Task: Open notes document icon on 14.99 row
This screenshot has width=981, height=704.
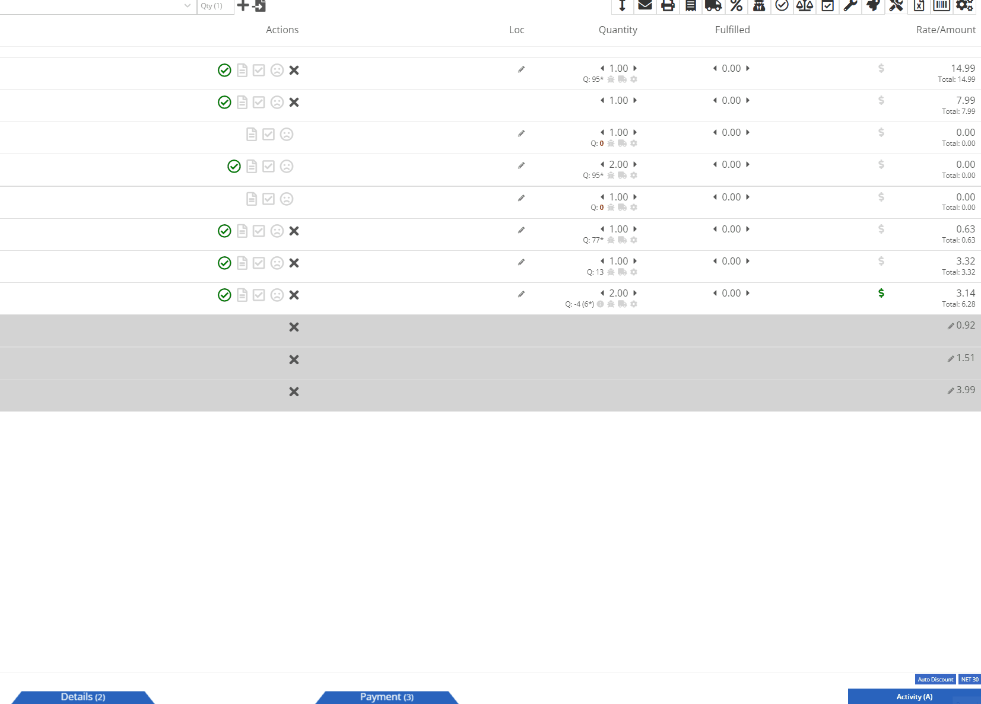Action: [x=242, y=70]
